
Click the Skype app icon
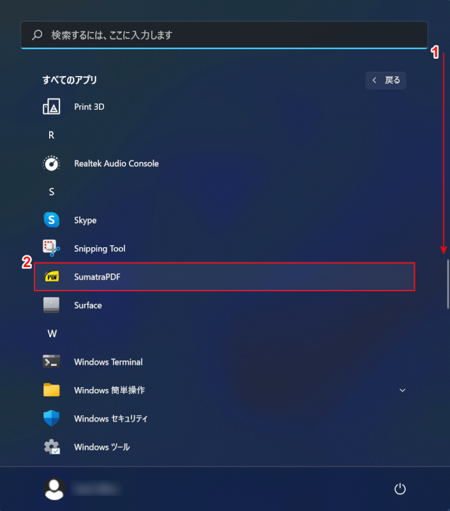52,220
